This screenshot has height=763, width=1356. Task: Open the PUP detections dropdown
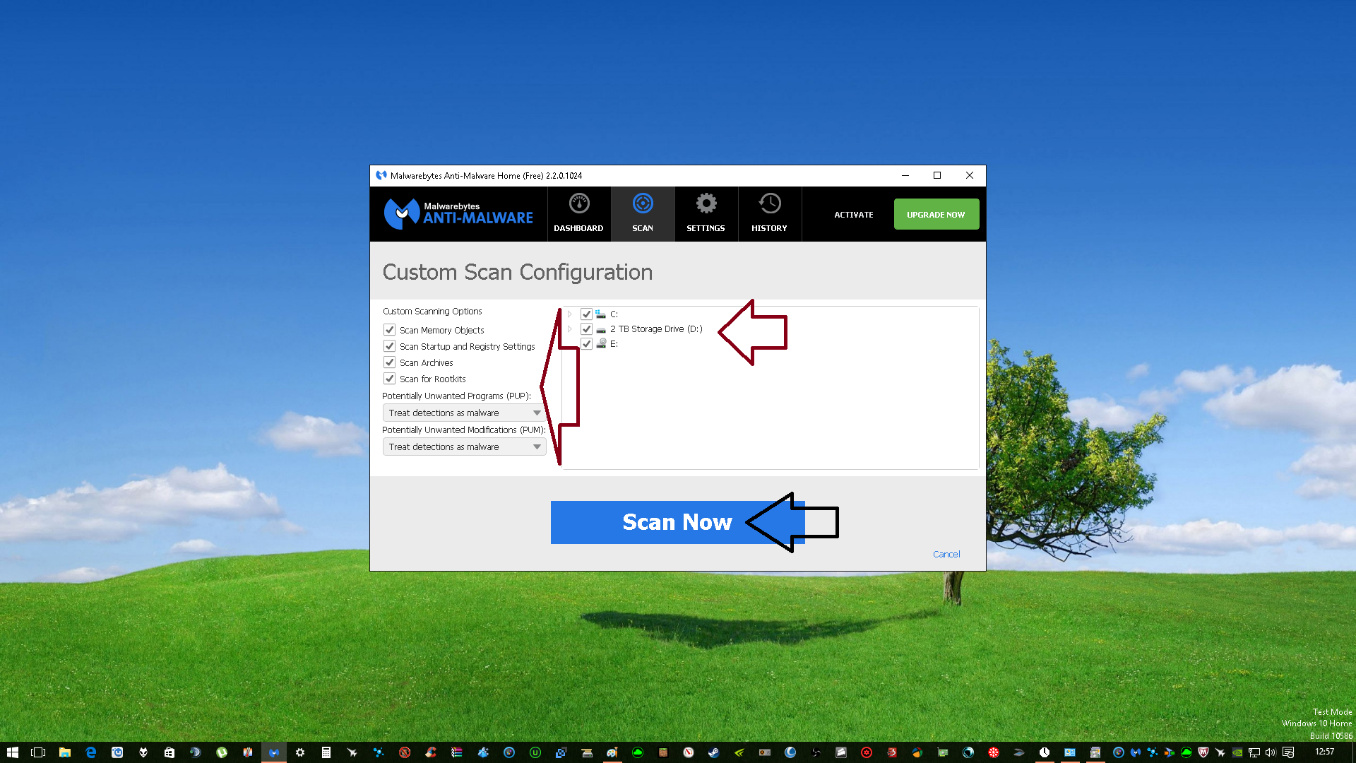[x=464, y=413]
